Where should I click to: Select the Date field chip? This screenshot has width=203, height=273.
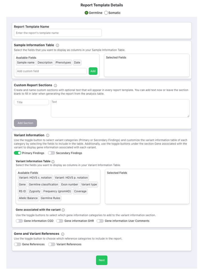pyautogui.click(x=77, y=62)
